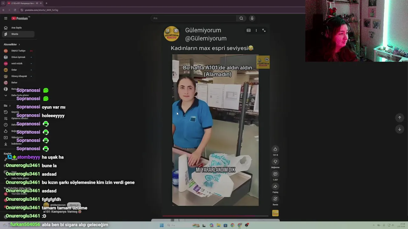Like the Short with thumbs up

tap(275, 149)
